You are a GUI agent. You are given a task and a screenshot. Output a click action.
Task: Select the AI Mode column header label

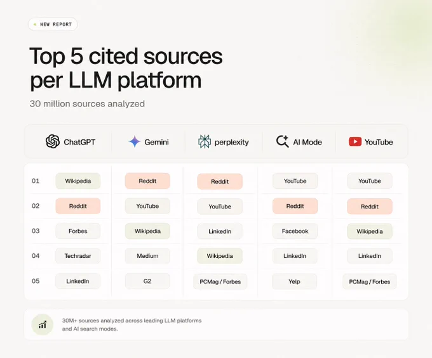[x=307, y=142]
